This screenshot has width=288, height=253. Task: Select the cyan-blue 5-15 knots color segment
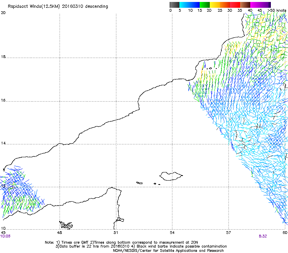tap(190, 5)
